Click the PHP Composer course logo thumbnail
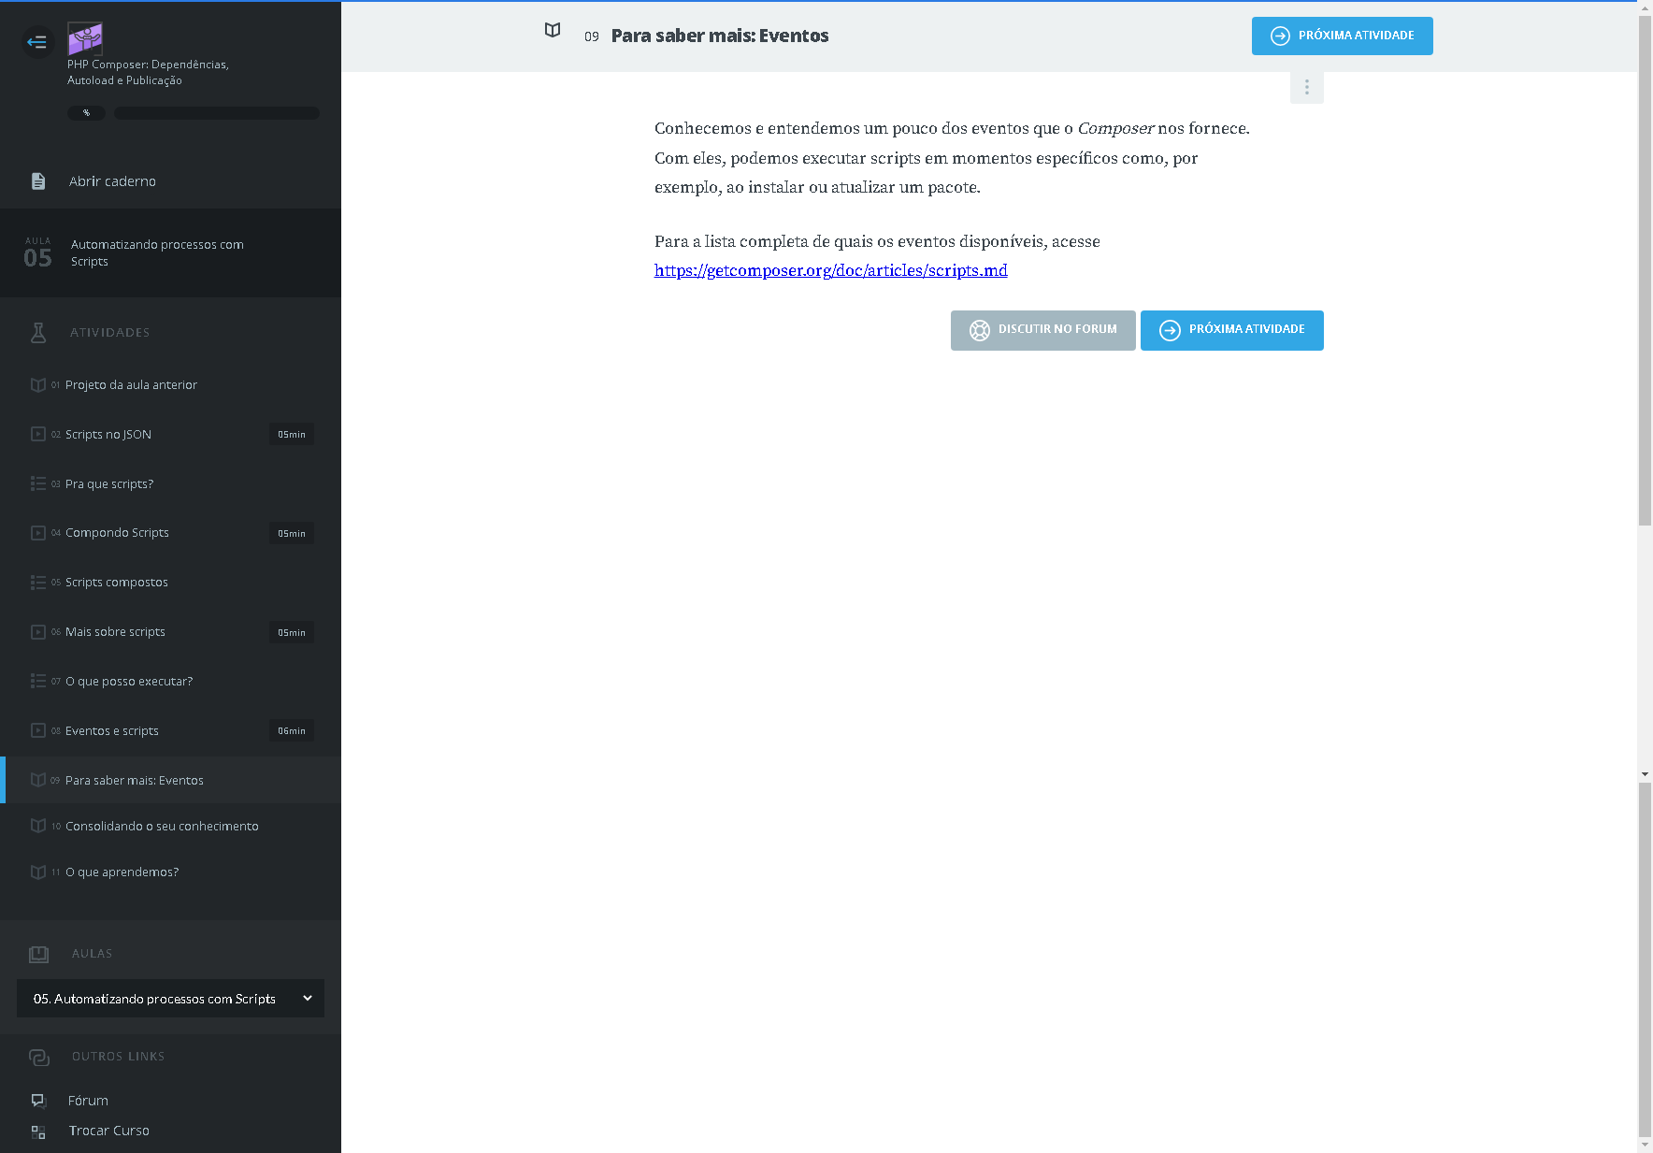The height and width of the screenshot is (1153, 1653). (x=85, y=39)
